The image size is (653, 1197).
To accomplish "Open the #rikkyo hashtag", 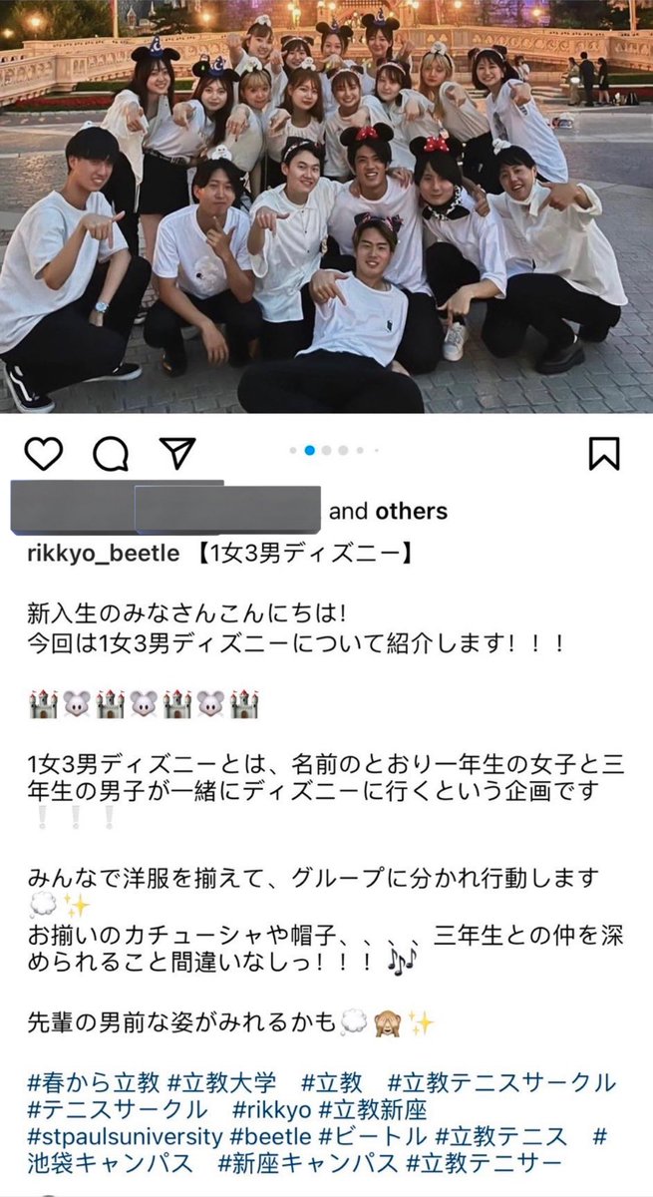I will (273, 1109).
